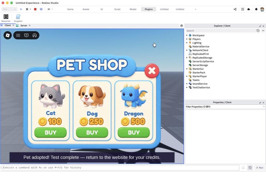Switch to the Model ribbon tab
This screenshot has width=266, height=177.
(x=133, y=9)
